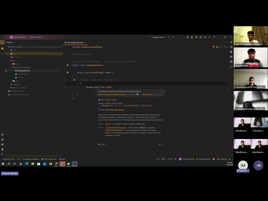
Task: Collapse the Infeanet_2026 root tree node
Action: tap(7, 47)
